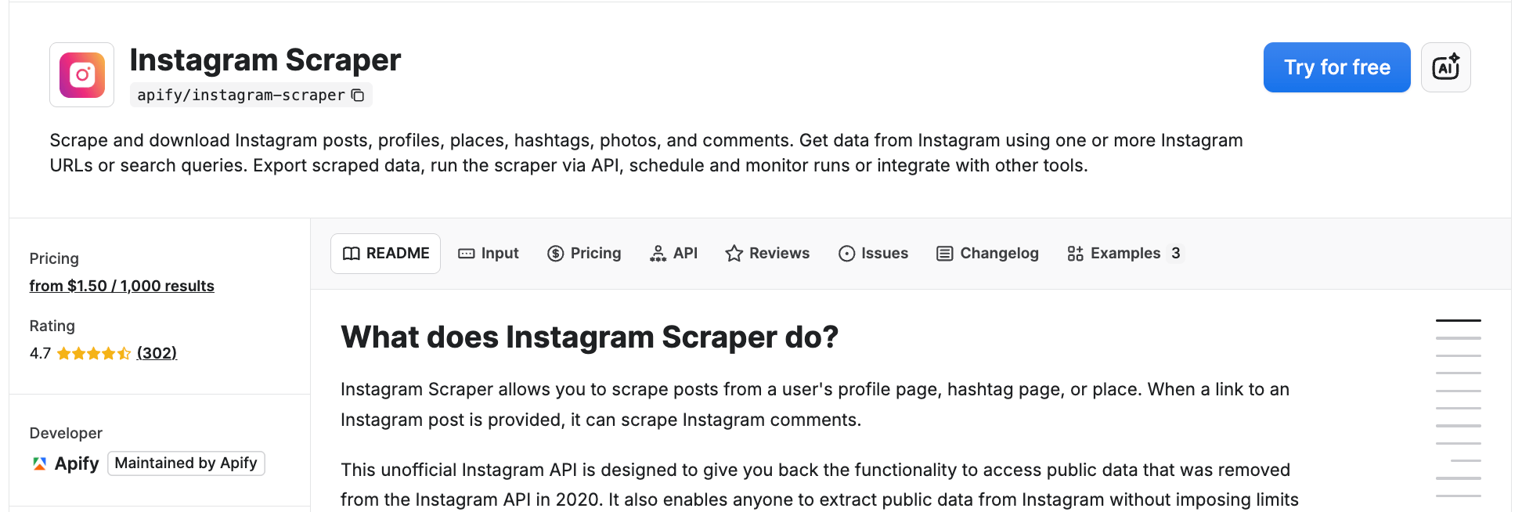
Task: Open the AI assistant button
Action: click(1444, 67)
